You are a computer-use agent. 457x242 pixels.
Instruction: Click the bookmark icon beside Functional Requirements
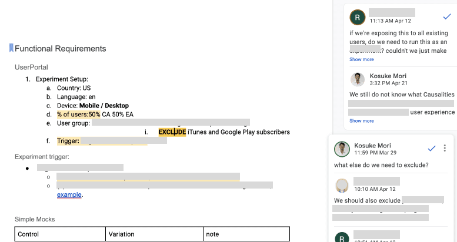coord(11,48)
